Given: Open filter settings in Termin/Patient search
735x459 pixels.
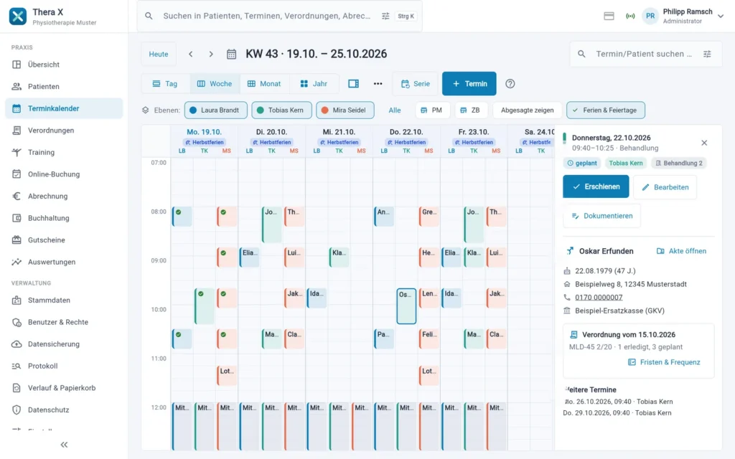Looking at the screenshot, I should coord(707,54).
